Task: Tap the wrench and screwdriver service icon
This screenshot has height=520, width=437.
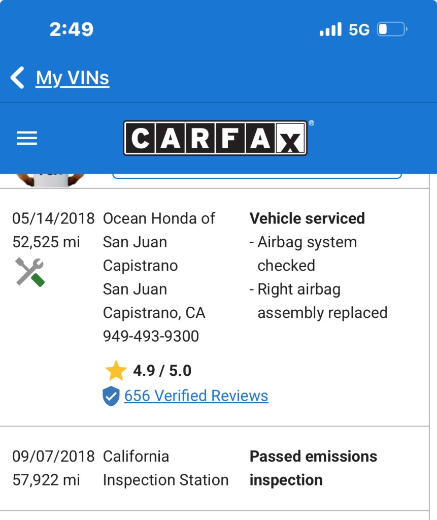Action: click(29, 272)
